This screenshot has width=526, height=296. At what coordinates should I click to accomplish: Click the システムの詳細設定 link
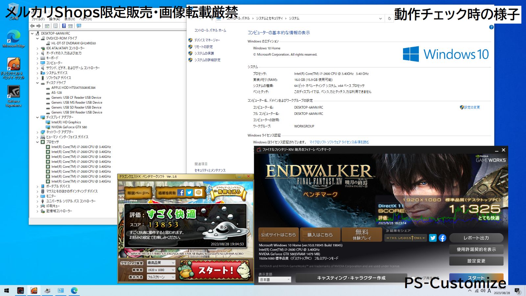pyautogui.click(x=207, y=60)
